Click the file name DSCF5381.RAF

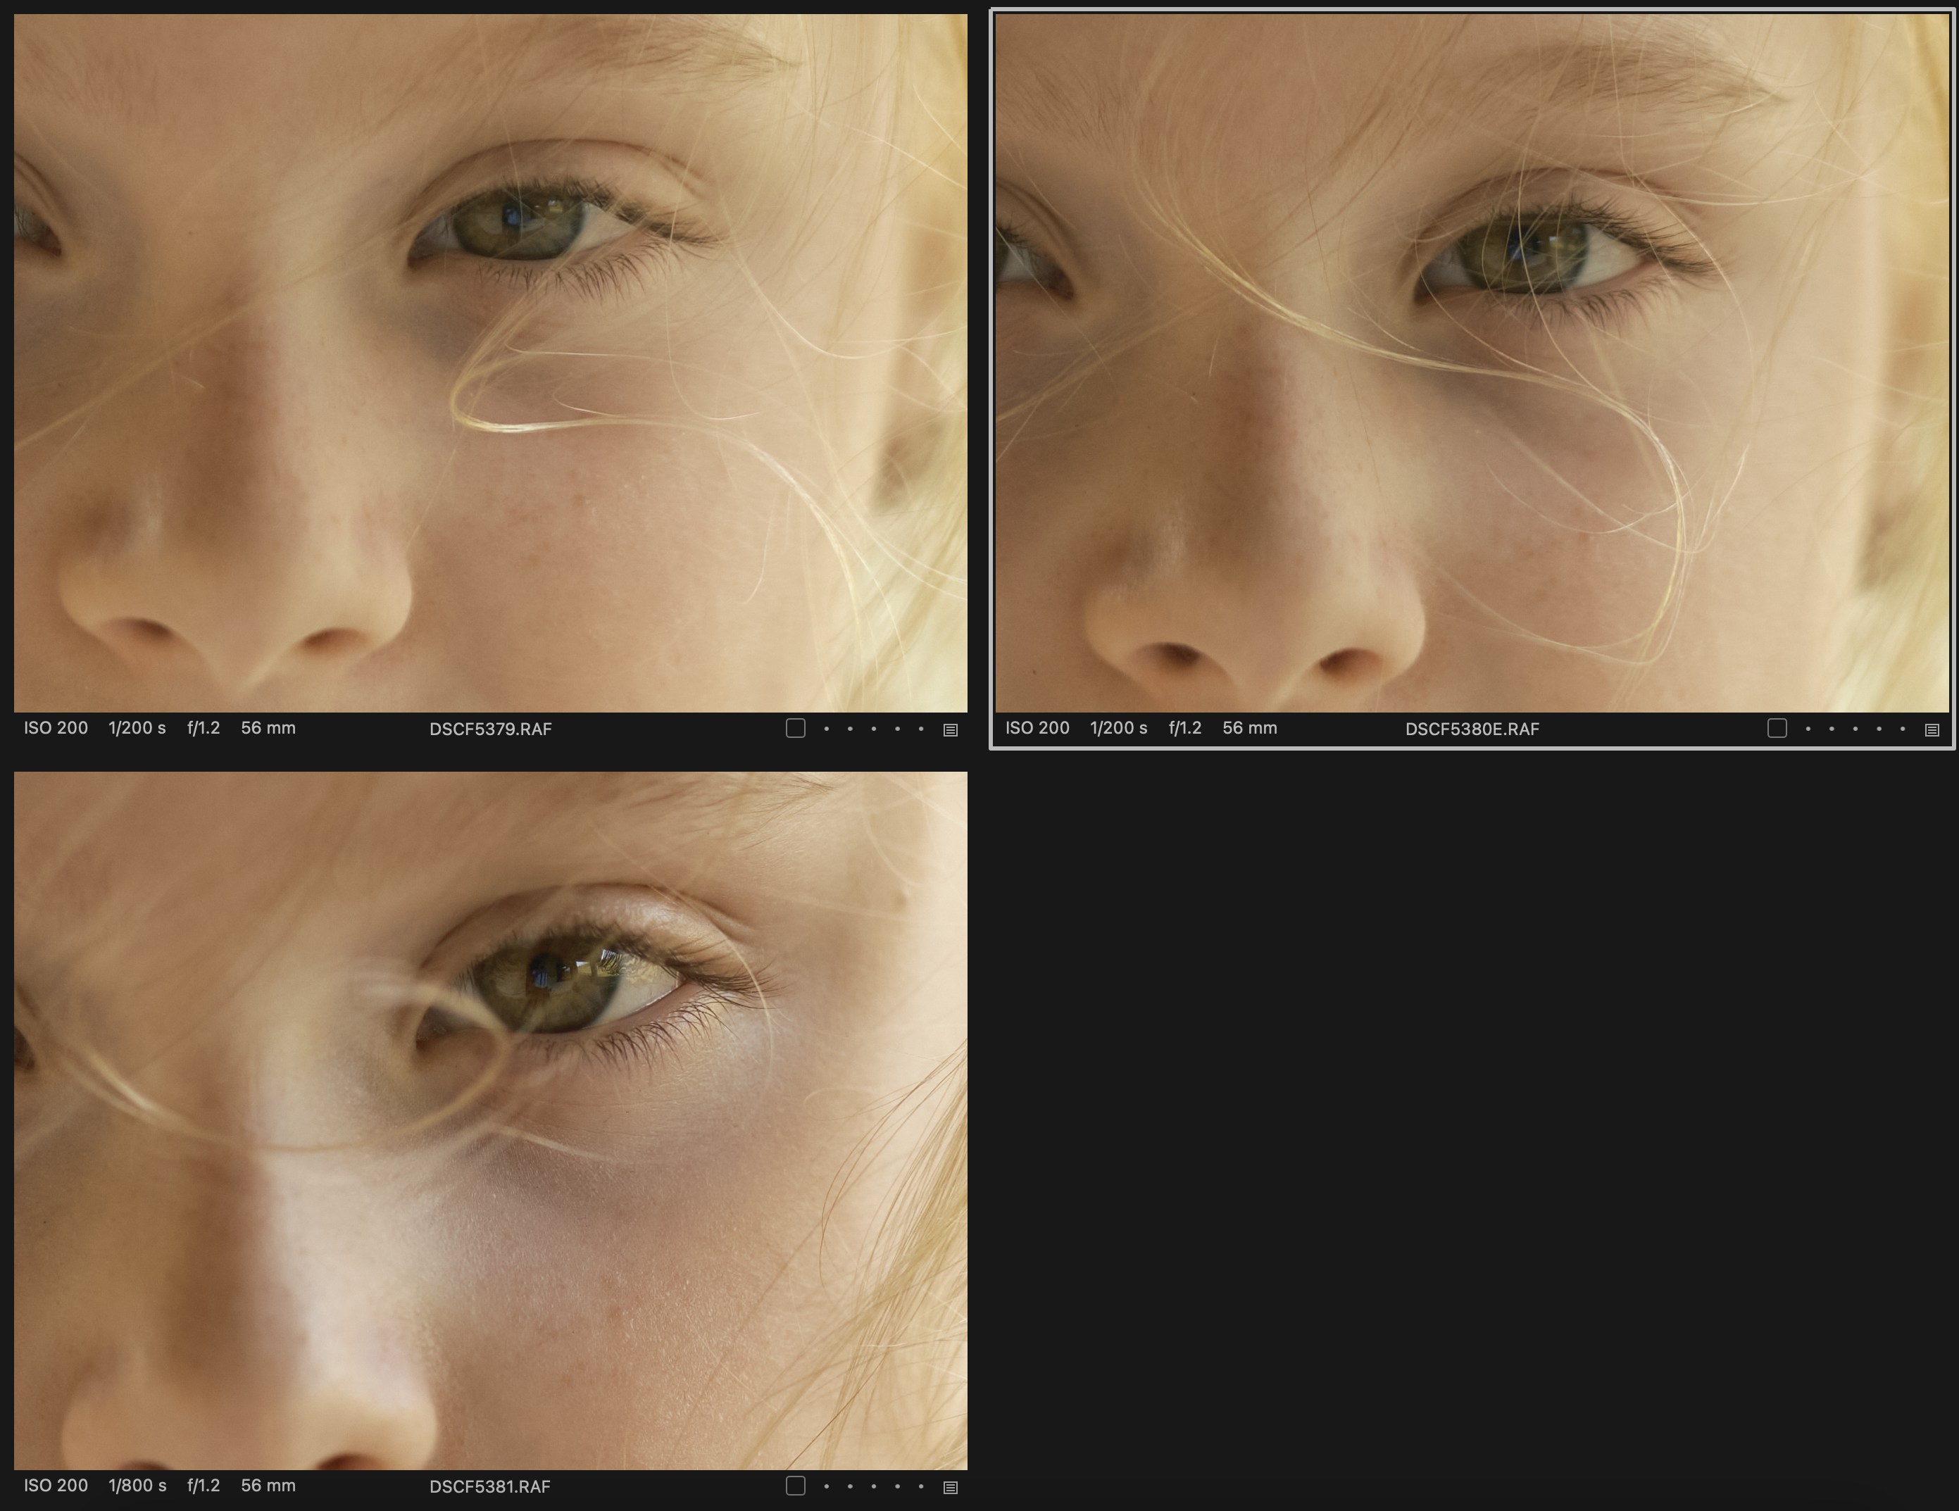(490, 1487)
